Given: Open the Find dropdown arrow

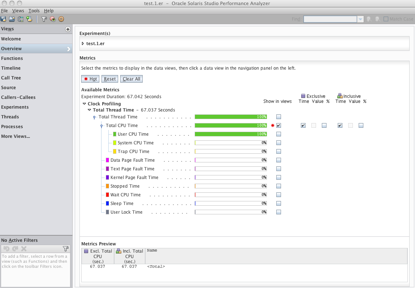Looking at the screenshot, I should (360, 19).
